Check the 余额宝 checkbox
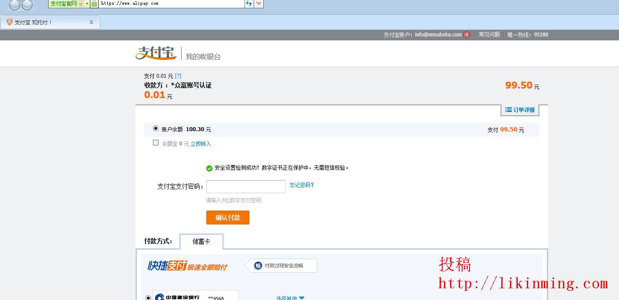 (156, 143)
